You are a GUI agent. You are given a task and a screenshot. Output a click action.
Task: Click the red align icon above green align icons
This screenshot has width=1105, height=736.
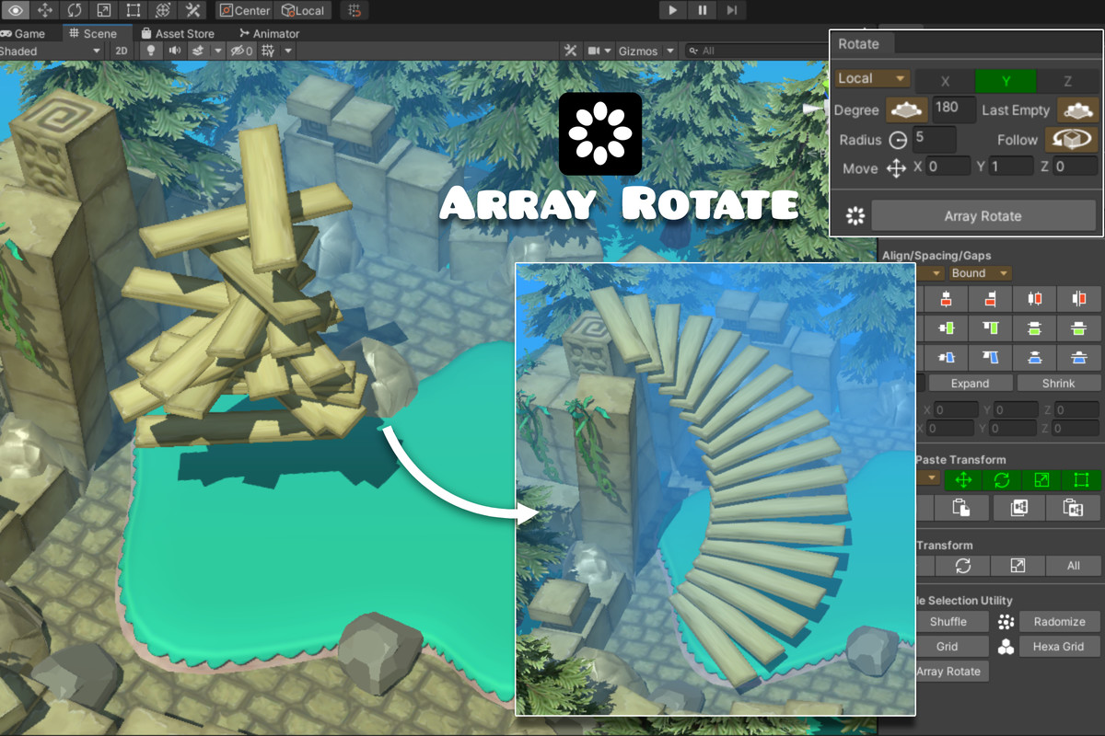pyautogui.click(x=946, y=298)
